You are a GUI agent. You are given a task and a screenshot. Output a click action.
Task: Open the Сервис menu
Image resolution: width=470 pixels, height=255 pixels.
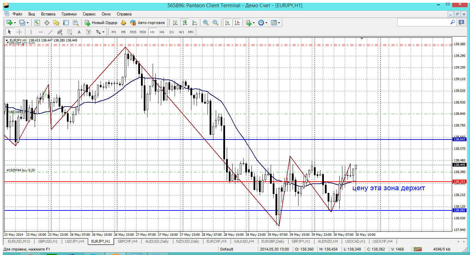pyautogui.click(x=89, y=14)
